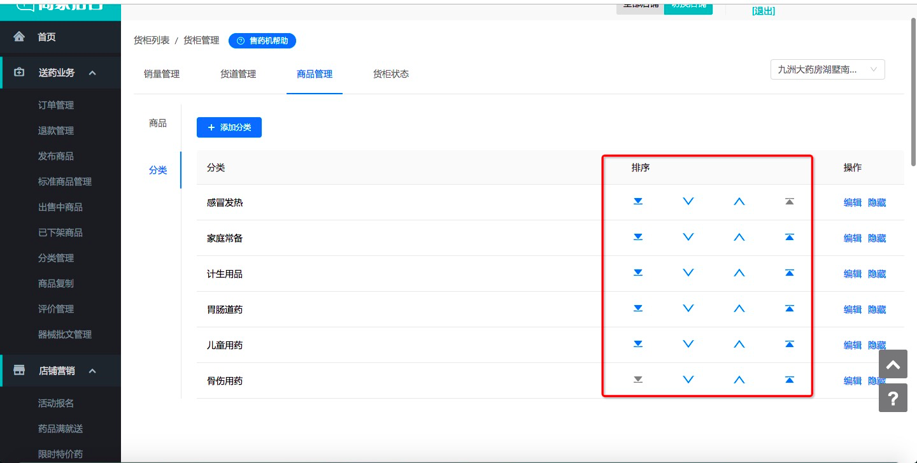This screenshot has height=463, width=917.
Task: Hide the 感冒发热 category
Action: (x=877, y=203)
